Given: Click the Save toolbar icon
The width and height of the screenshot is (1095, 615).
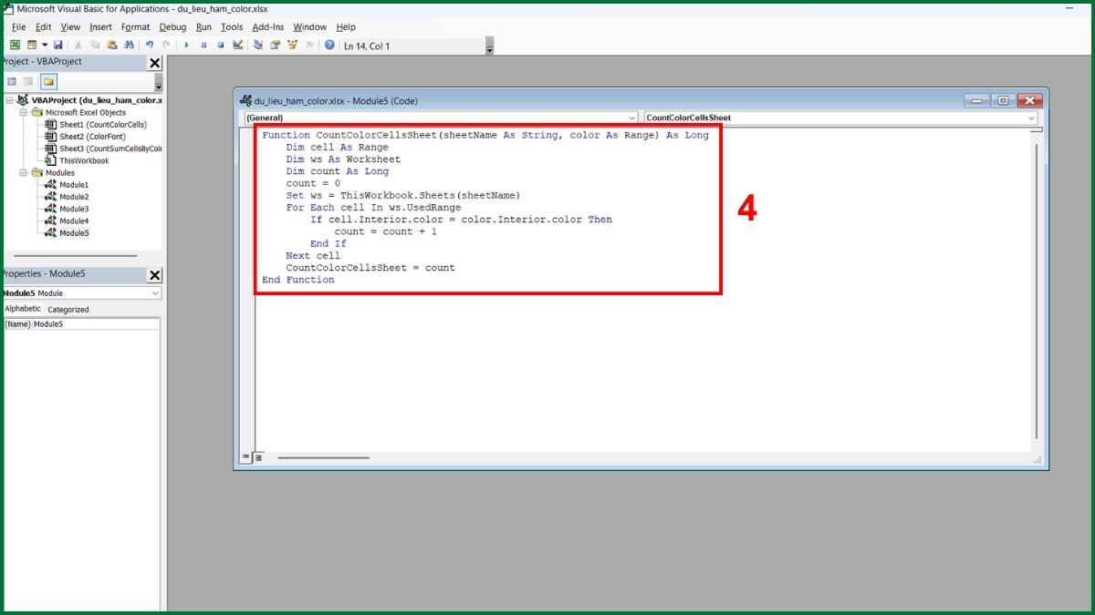Looking at the screenshot, I should [58, 45].
